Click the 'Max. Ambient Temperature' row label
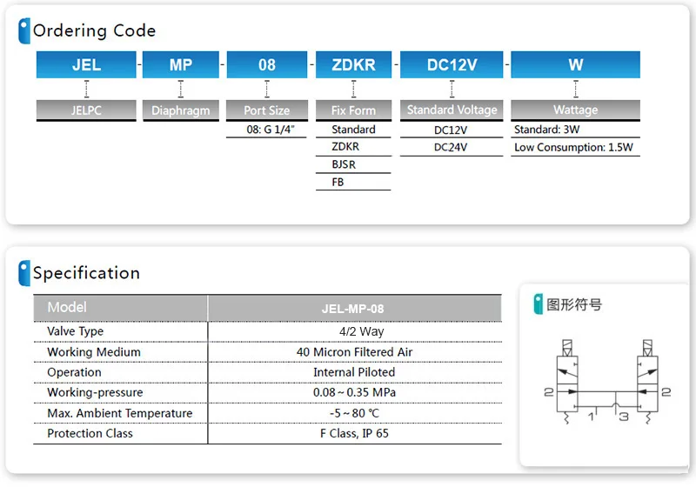This screenshot has height=487, width=696. click(120, 413)
